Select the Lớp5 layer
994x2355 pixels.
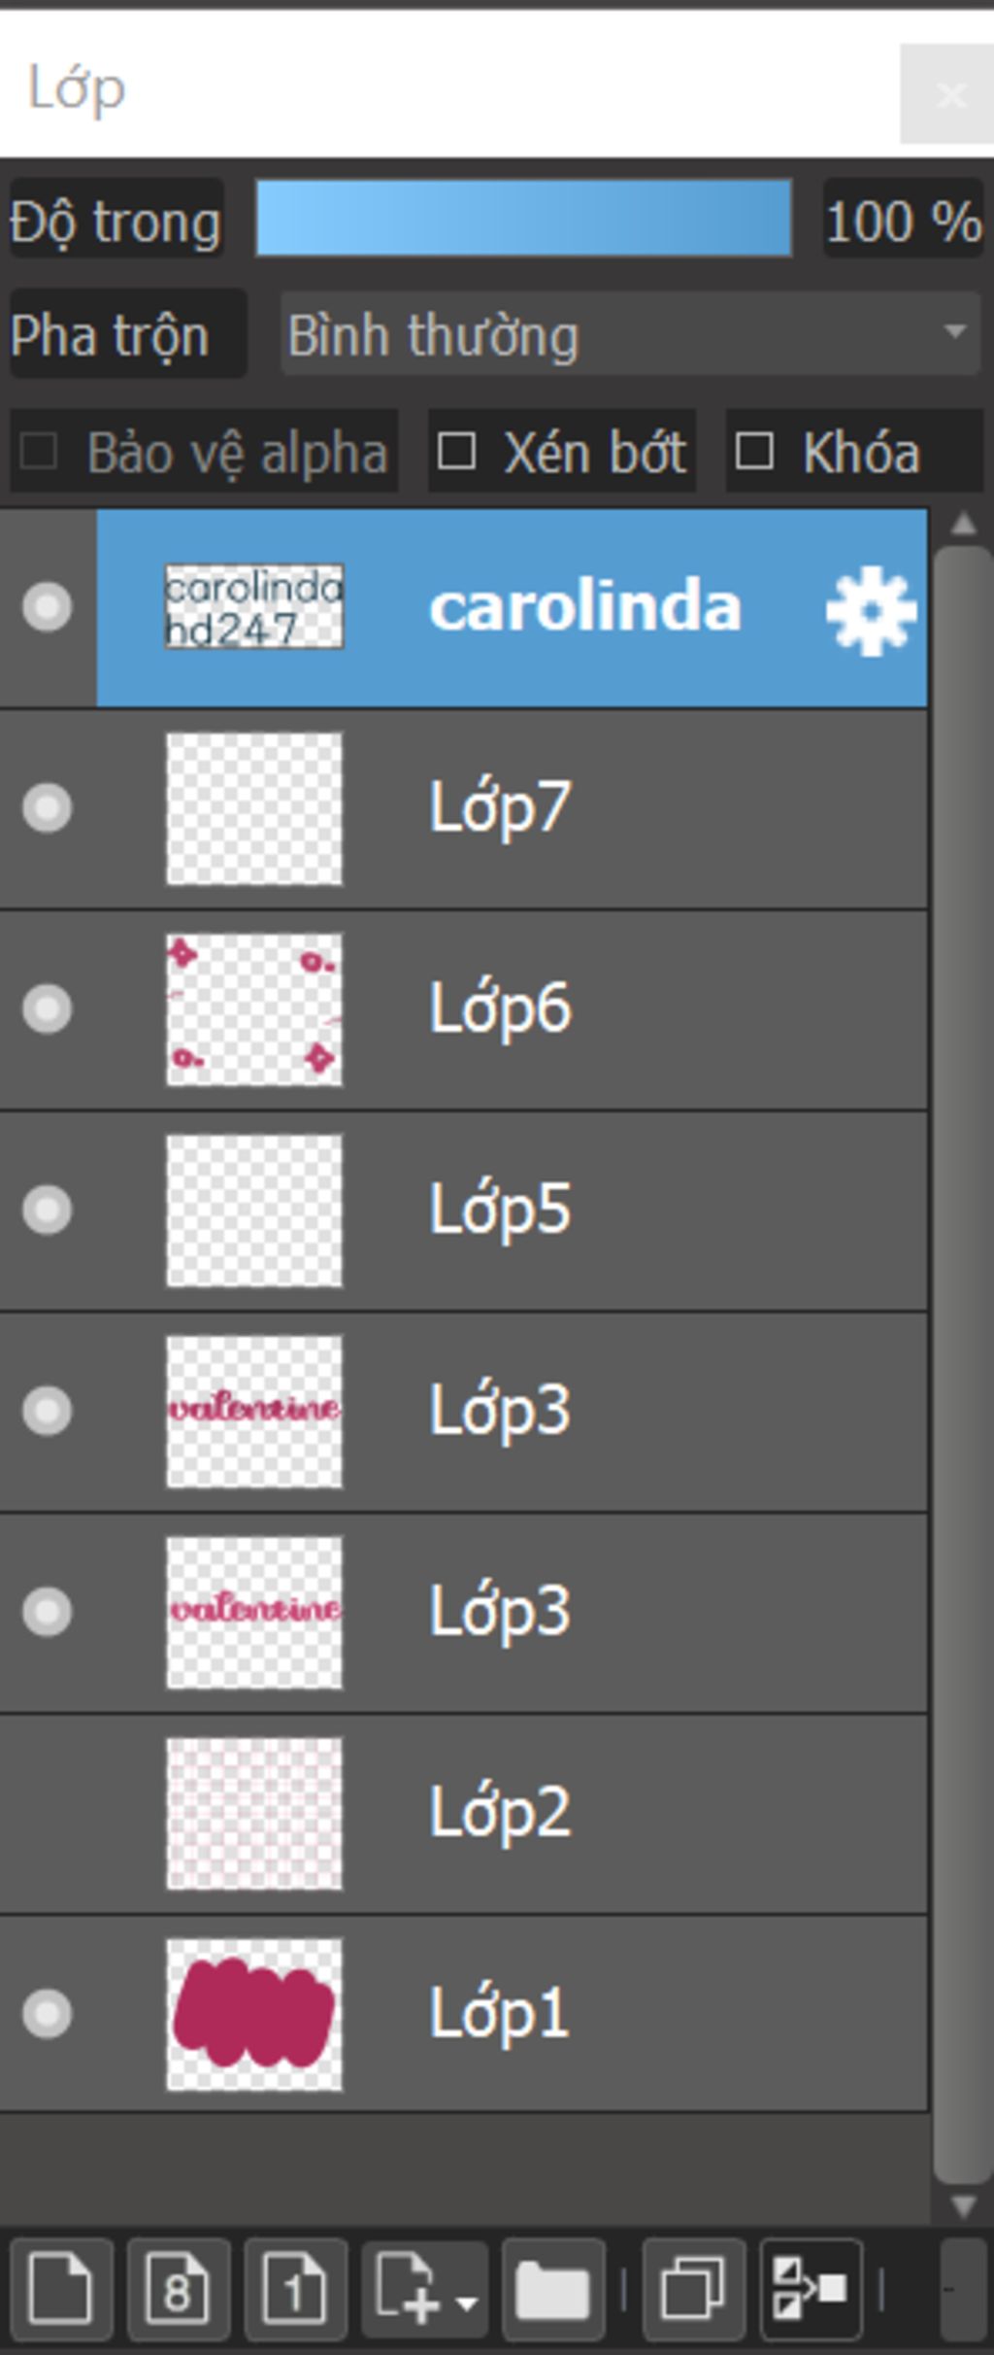pyautogui.click(x=464, y=1210)
